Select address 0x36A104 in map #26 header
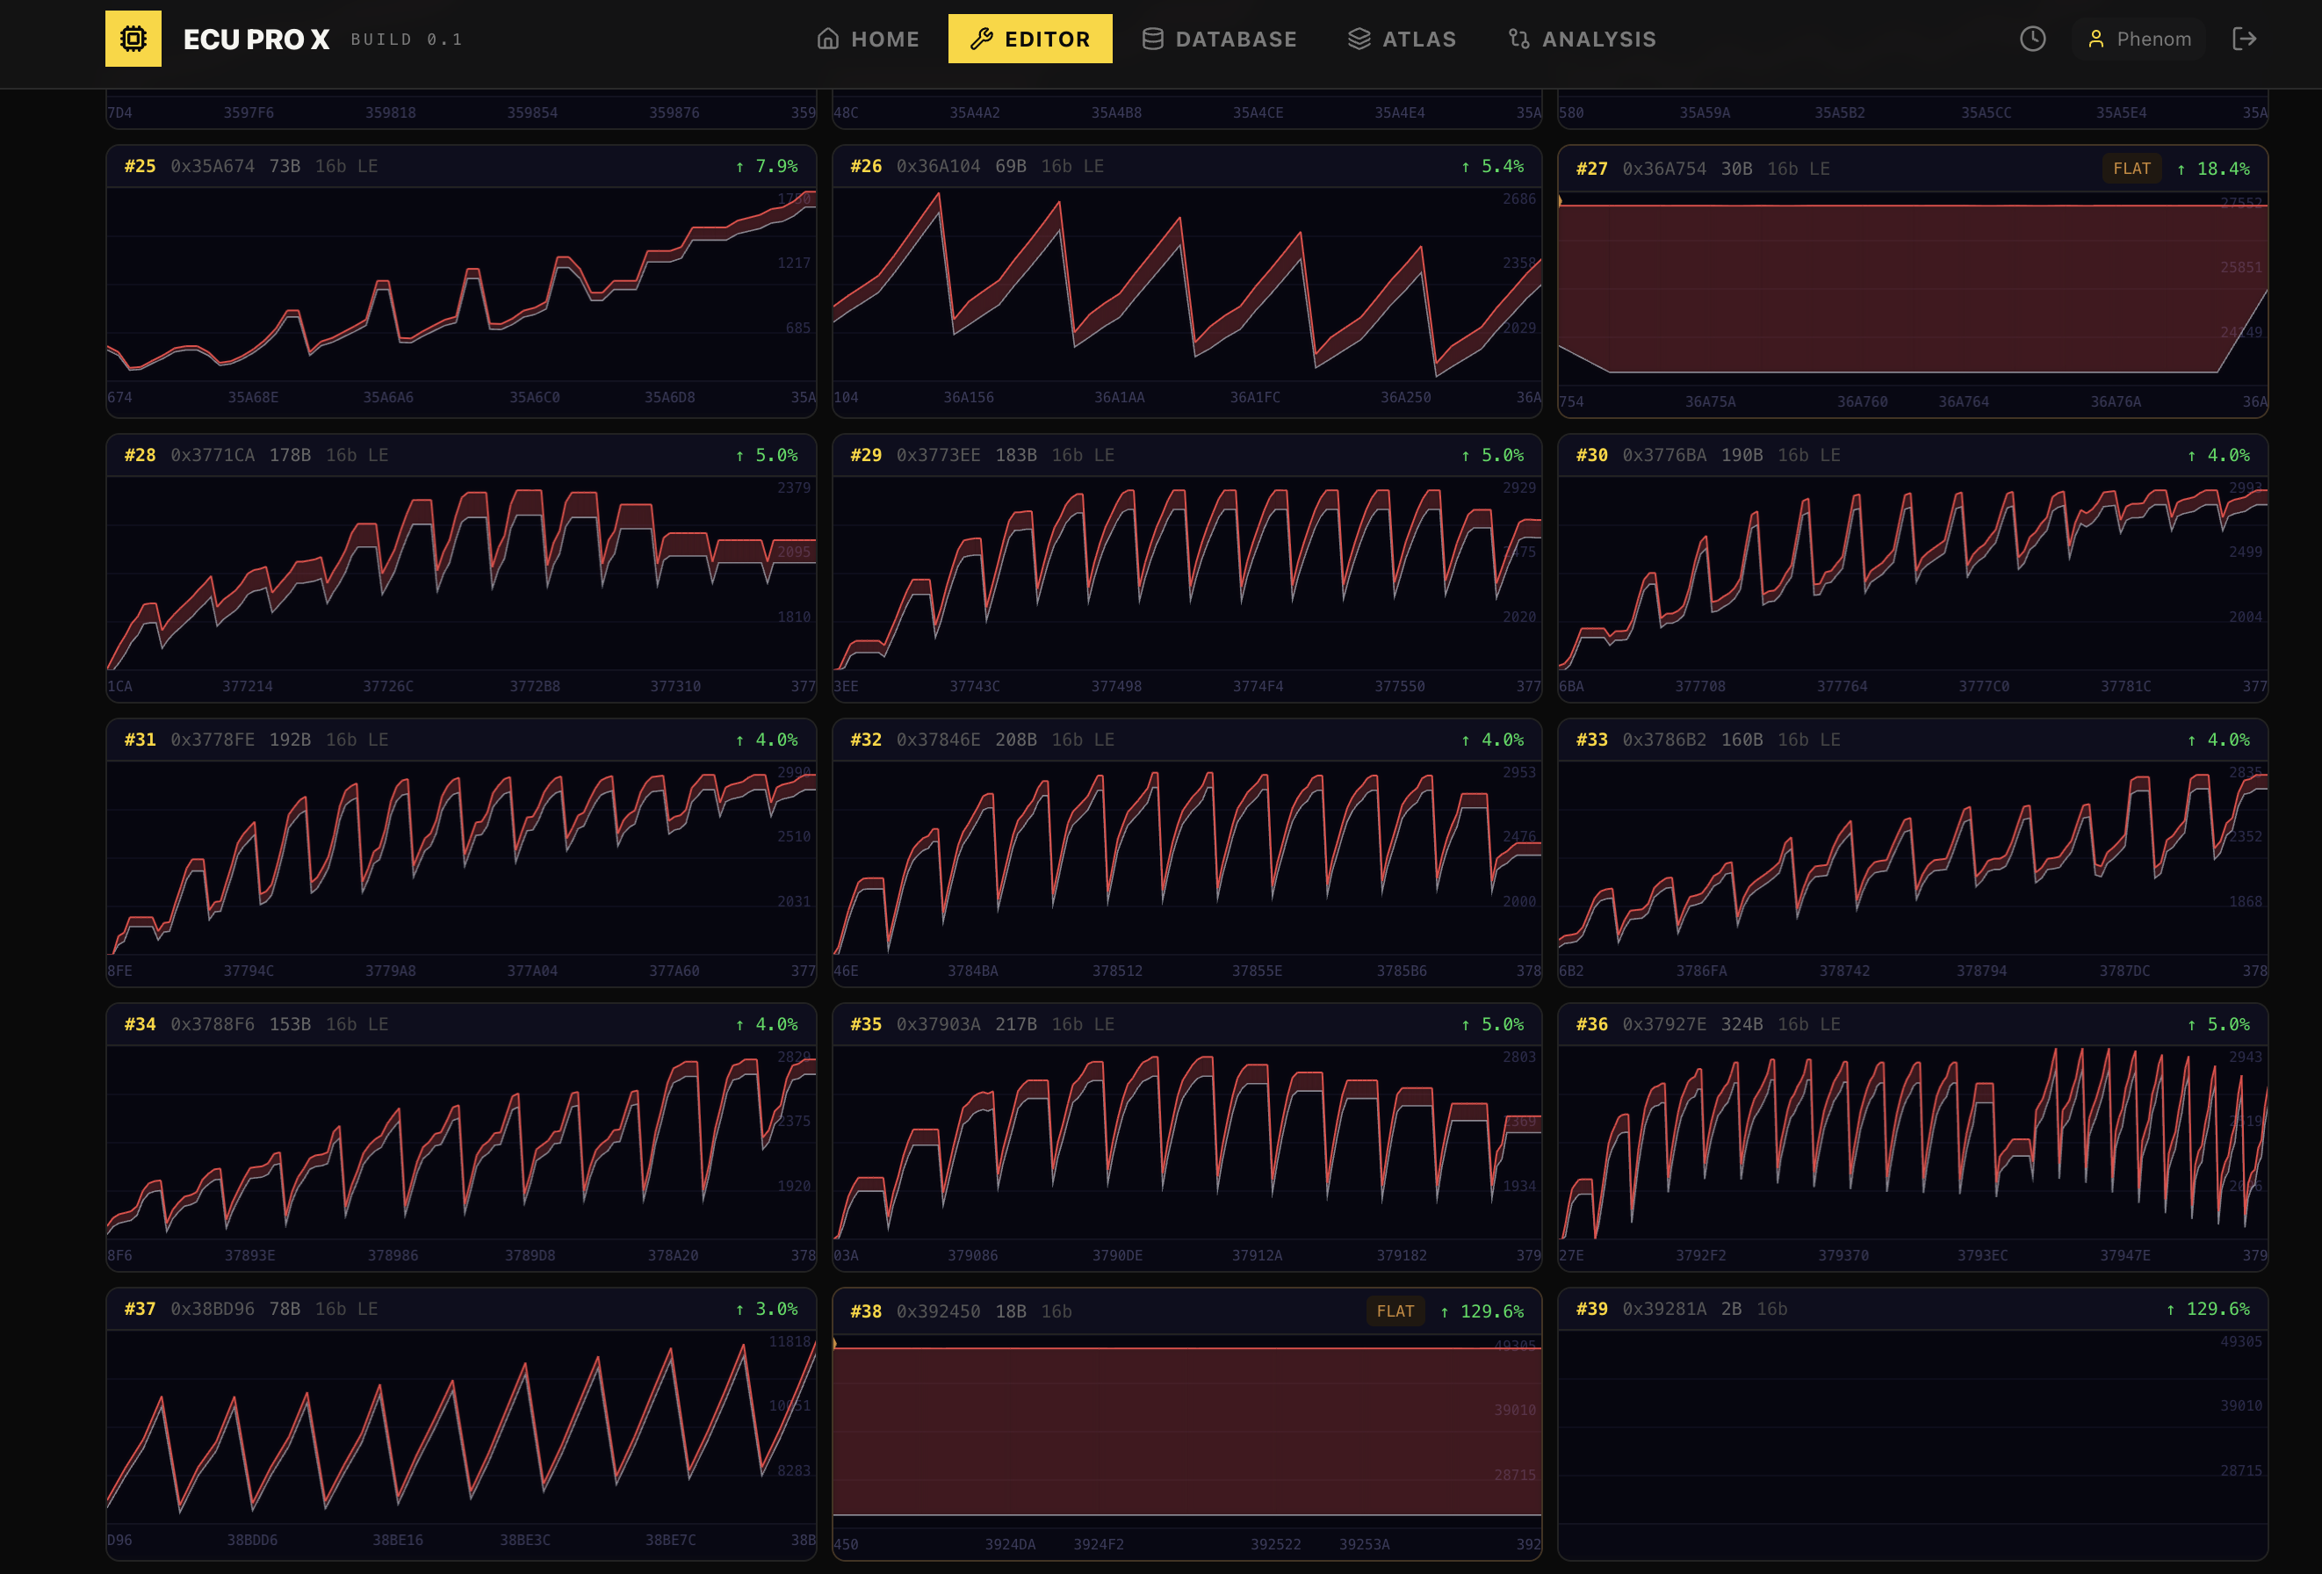The height and width of the screenshot is (1574, 2322). tap(938, 166)
